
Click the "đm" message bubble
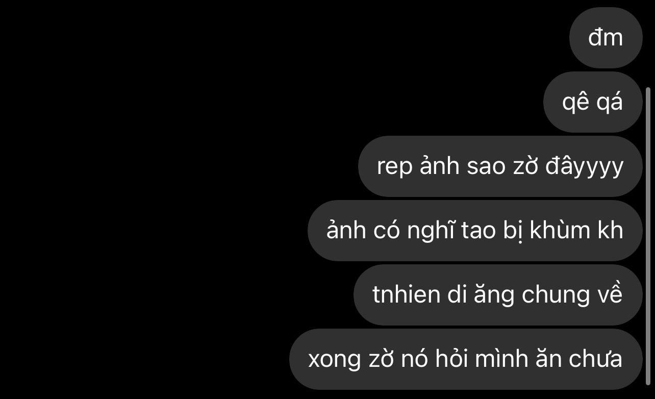click(x=606, y=38)
